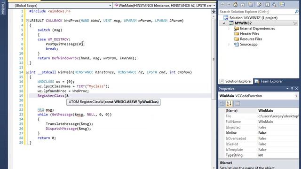301x169 pixels.
Task: Select Source.cpp in Solution Explorer
Action: coord(249,44)
